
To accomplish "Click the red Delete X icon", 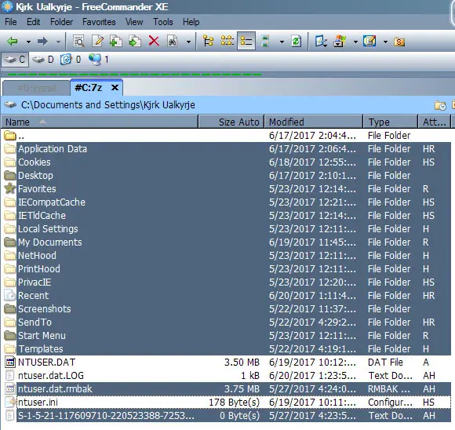I will (154, 41).
